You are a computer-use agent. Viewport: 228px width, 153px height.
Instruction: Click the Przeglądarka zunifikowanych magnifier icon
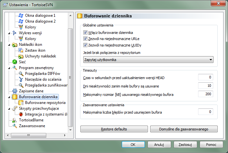click(x=21, y=85)
